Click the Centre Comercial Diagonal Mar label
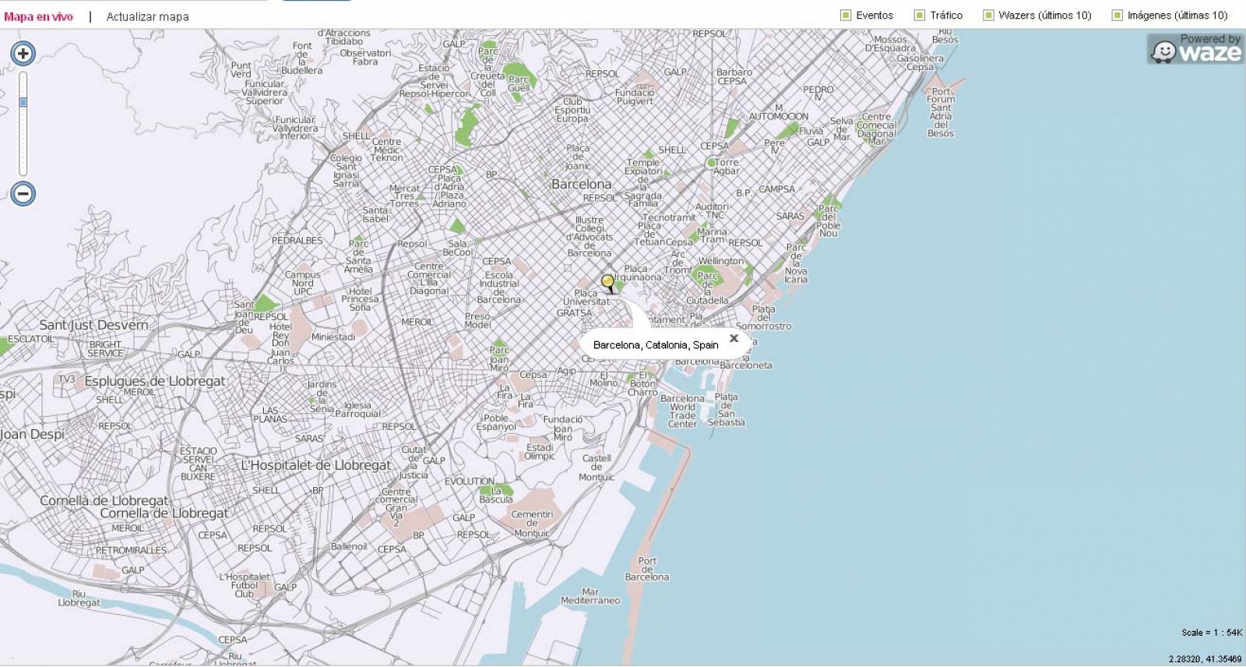This screenshot has height=667, width=1246. point(876,129)
